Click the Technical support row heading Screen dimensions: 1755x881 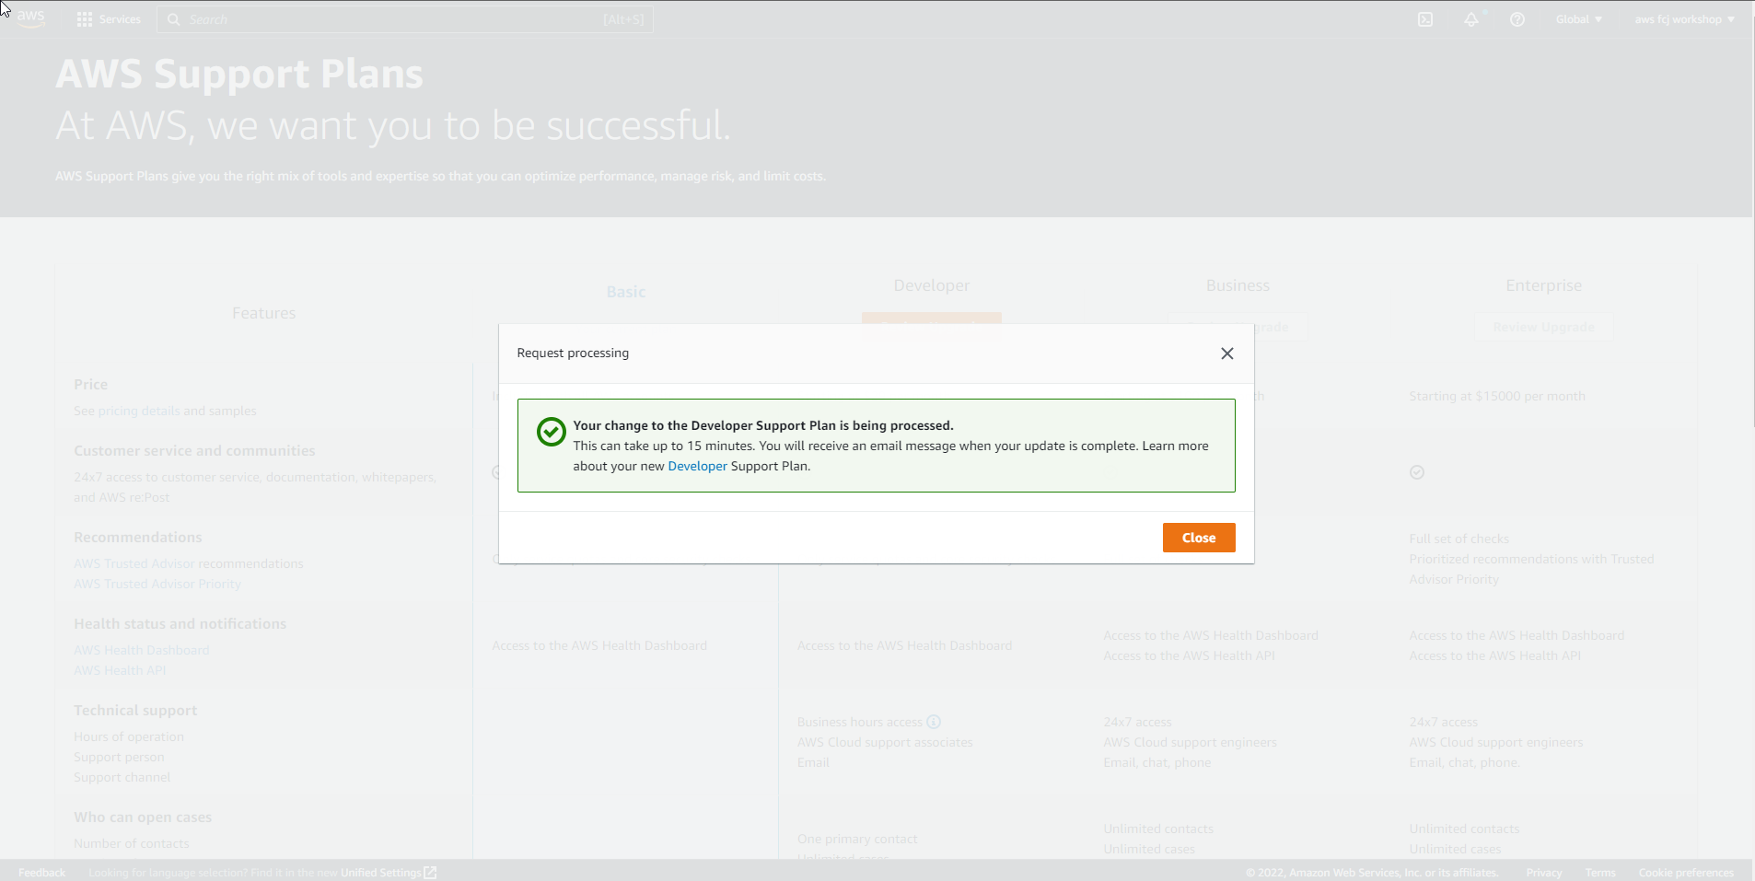click(x=135, y=711)
